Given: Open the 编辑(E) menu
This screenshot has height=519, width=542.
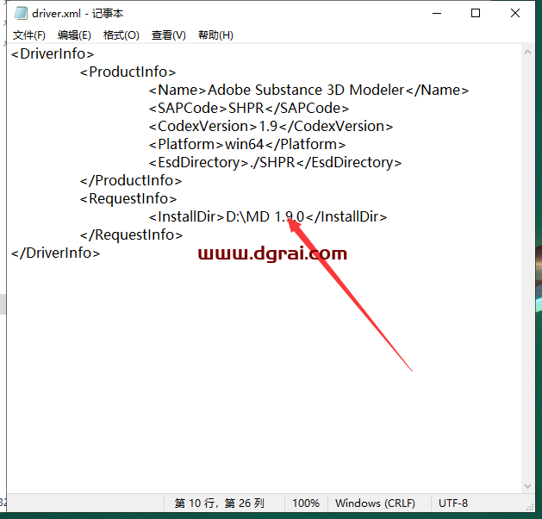Looking at the screenshot, I should (74, 35).
